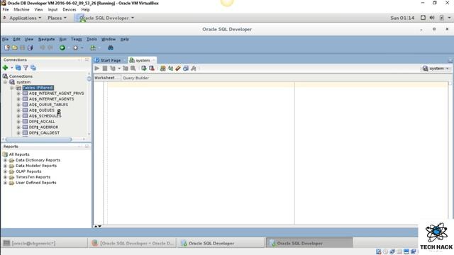Viewport: 454px width, 255px height.
Task: Open the New Connection dropdown arrow
Action: pos(12,68)
